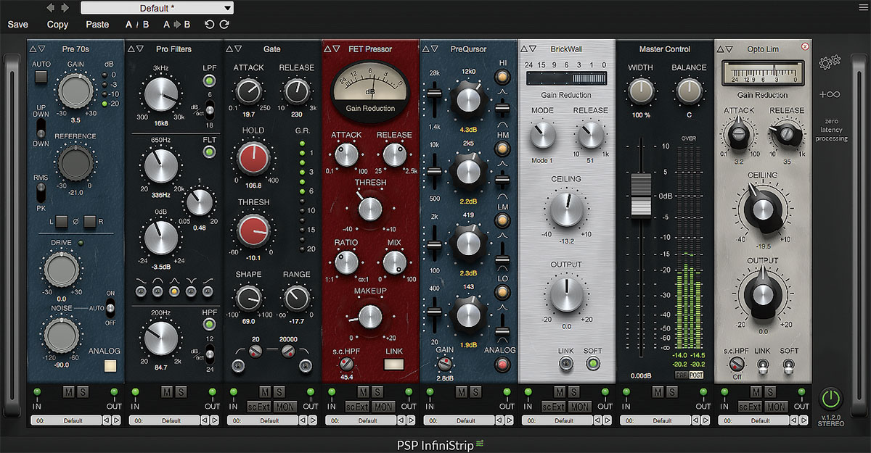Click Opto Lim MON button
The width and height of the screenshot is (871, 453).
(777, 407)
